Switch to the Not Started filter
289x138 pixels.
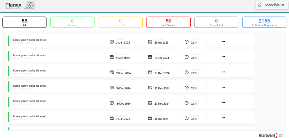coord(168,22)
